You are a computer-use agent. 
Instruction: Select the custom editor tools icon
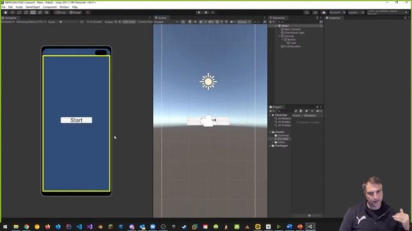point(47,12)
